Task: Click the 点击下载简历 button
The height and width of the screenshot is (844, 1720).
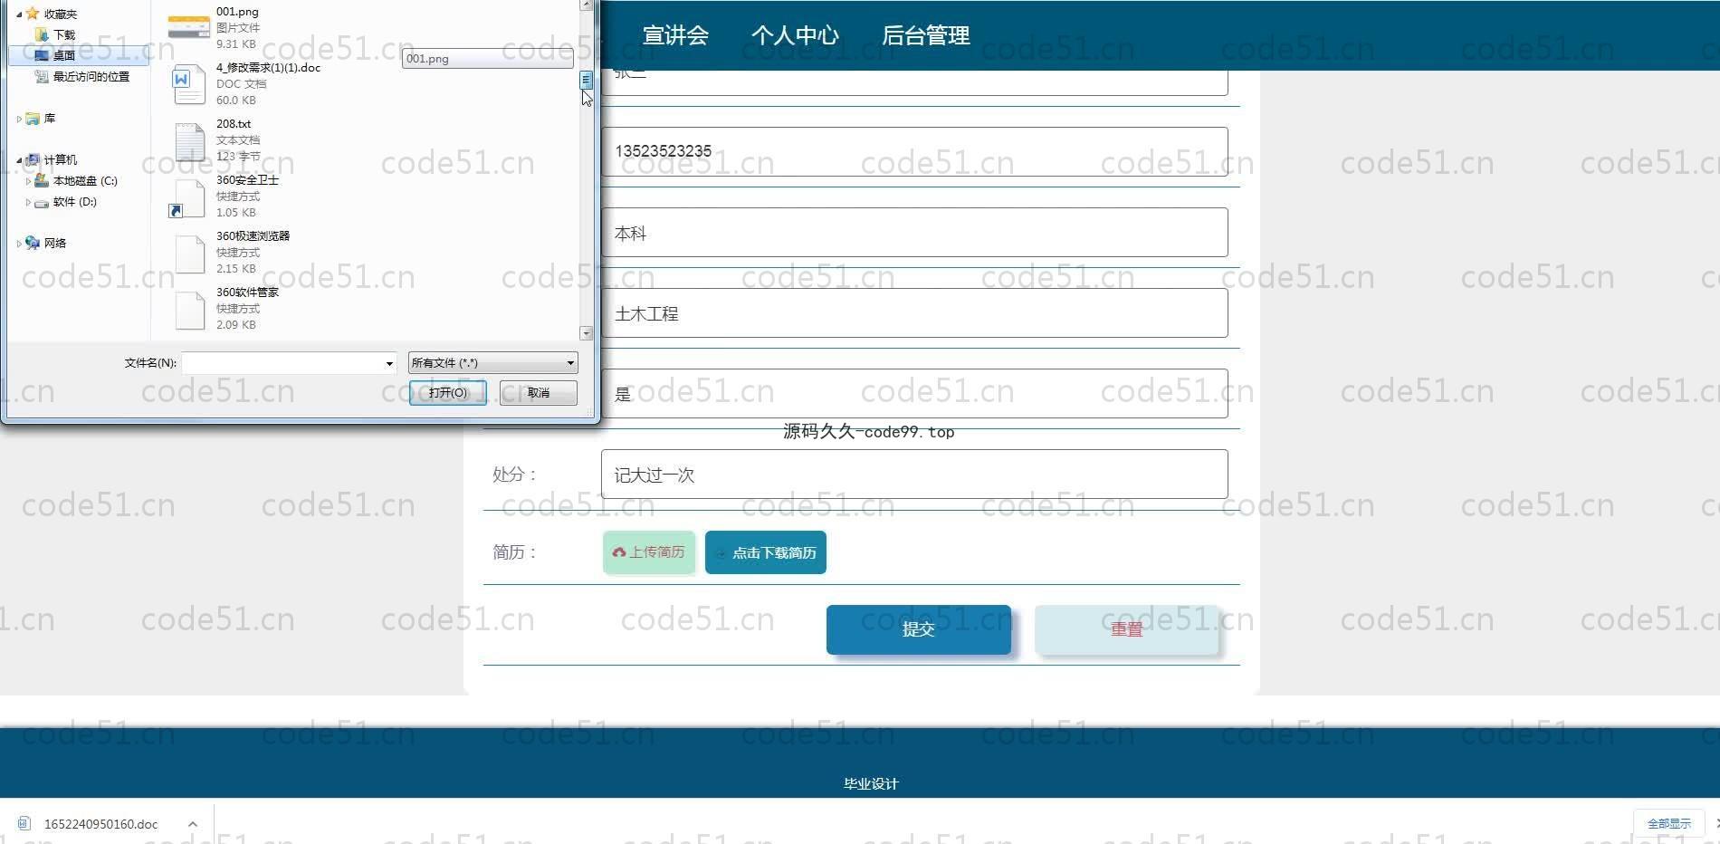Action: tap(766, 552)
